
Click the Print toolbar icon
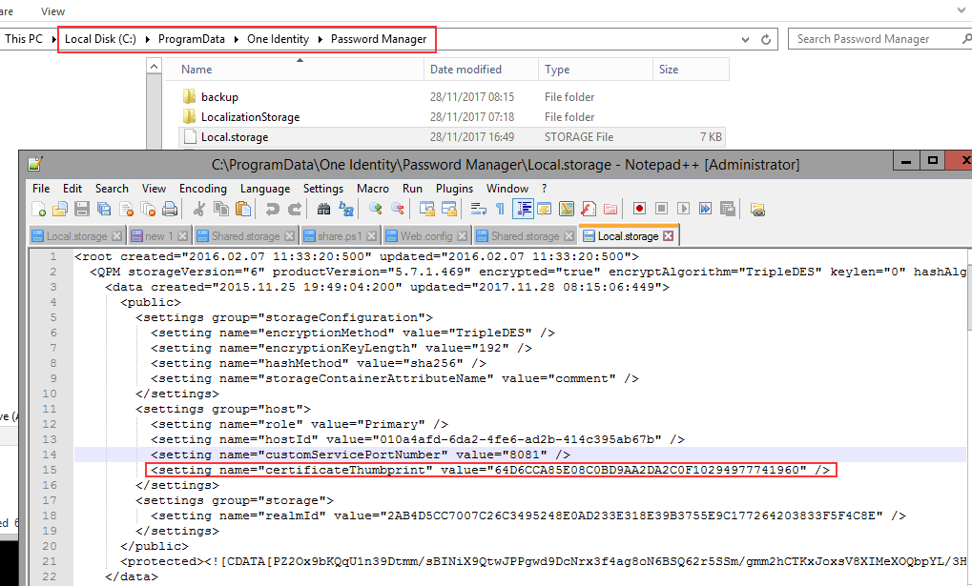click(169, 209)
